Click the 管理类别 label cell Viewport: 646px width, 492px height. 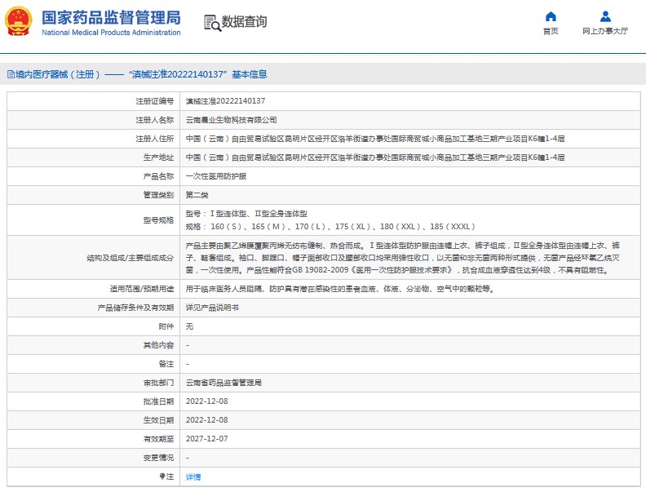tap(94, 195)
